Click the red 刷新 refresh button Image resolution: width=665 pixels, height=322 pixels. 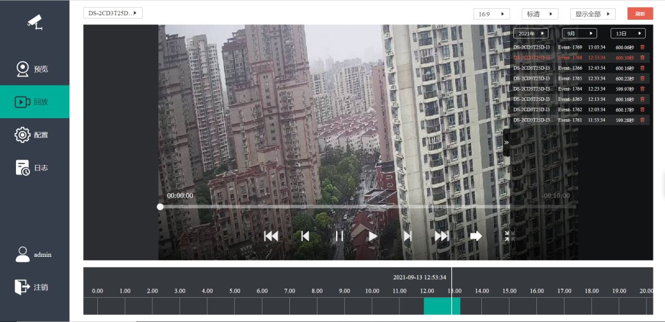pos(640,14)
